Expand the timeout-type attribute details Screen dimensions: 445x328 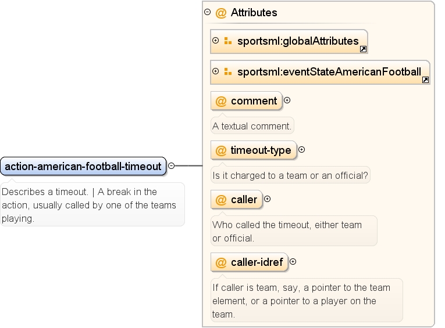(302, 150)
